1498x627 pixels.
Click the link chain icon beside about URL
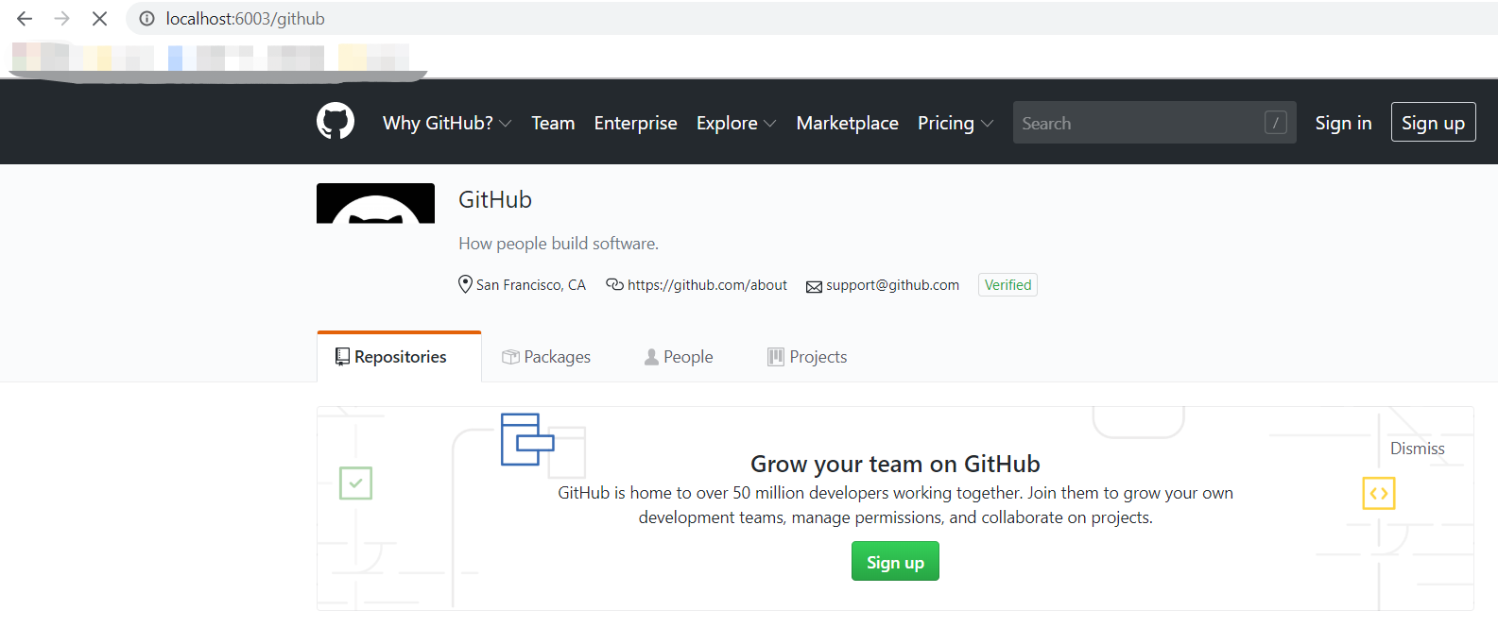pos(614,284)
